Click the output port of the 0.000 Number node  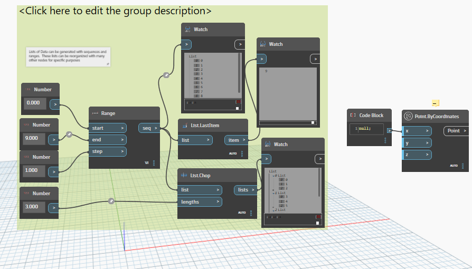55,104
